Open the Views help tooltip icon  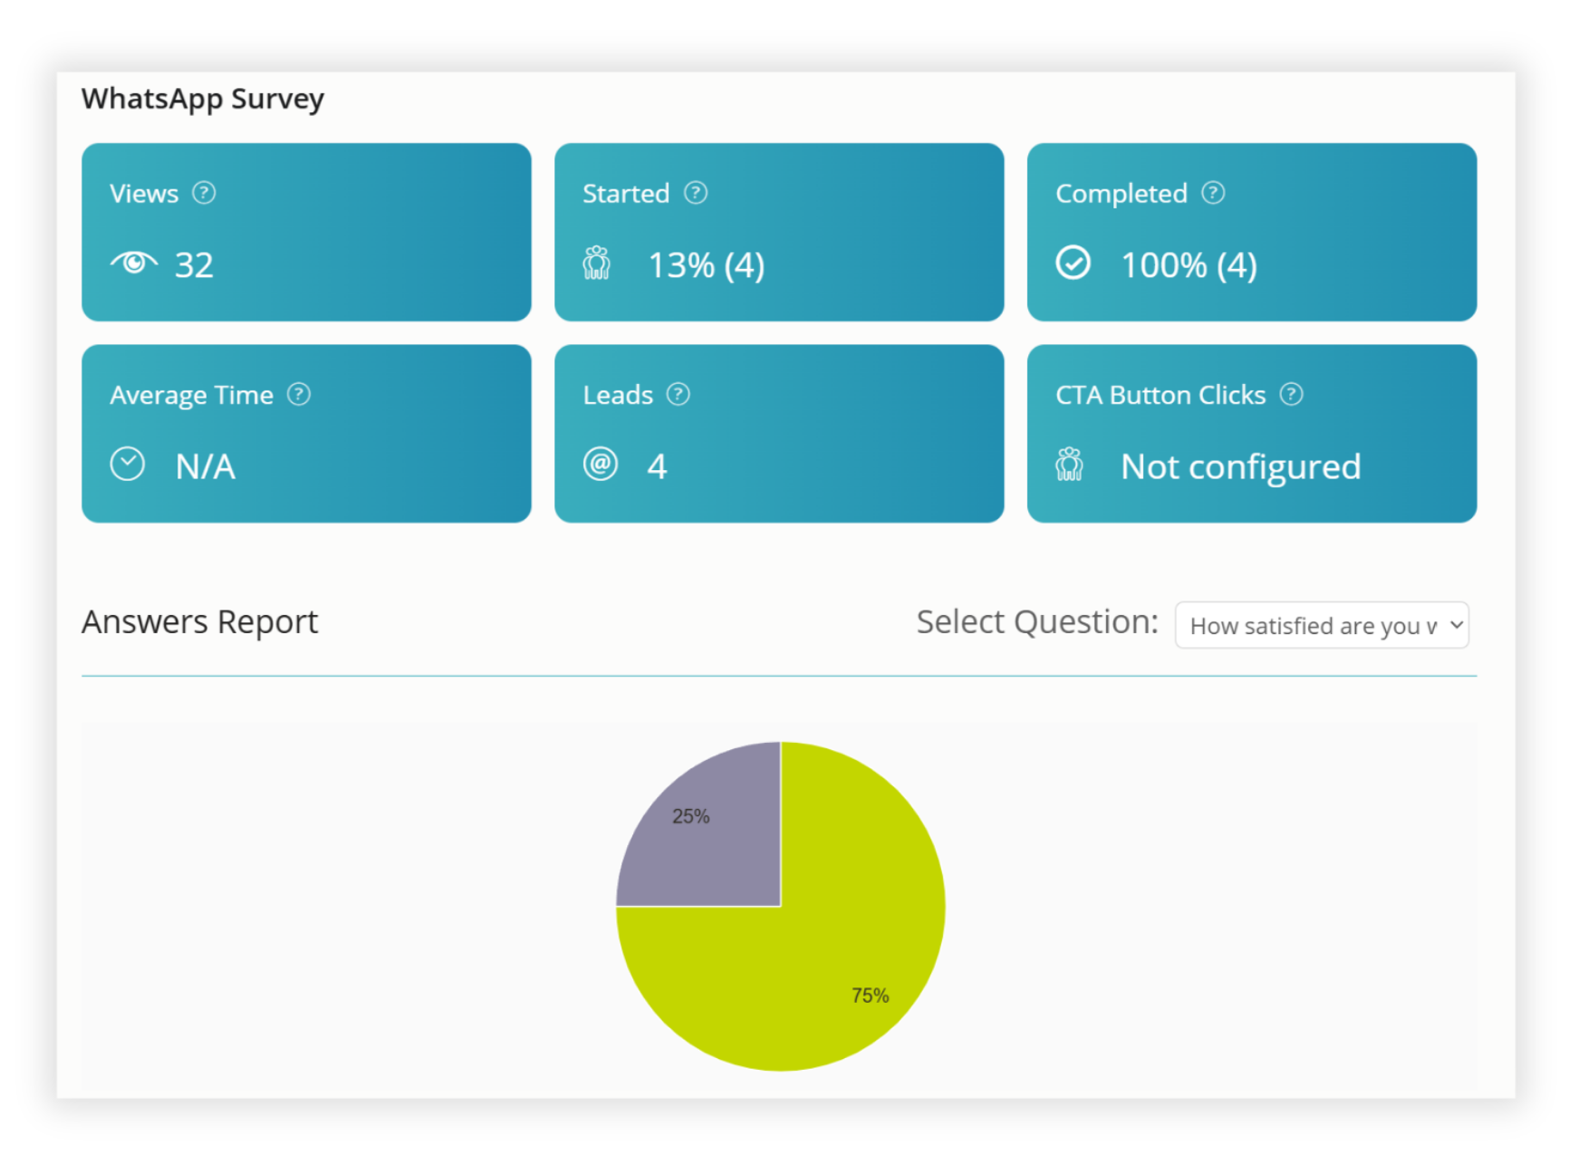tap(204, 191)
